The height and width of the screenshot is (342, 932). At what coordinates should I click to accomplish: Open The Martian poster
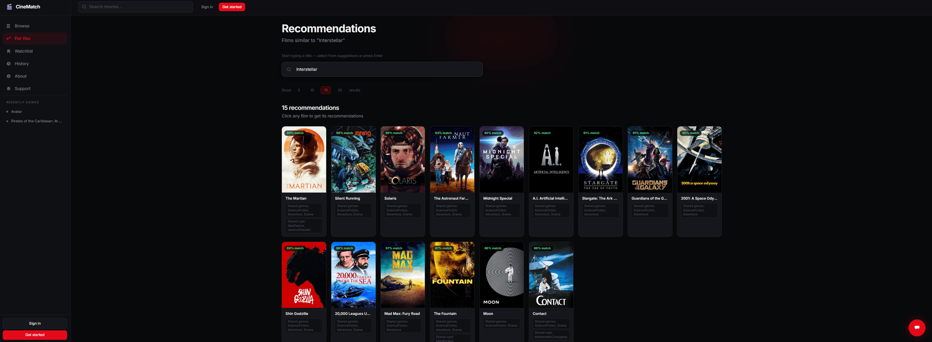pyautogui.click(x=304, y=159)
